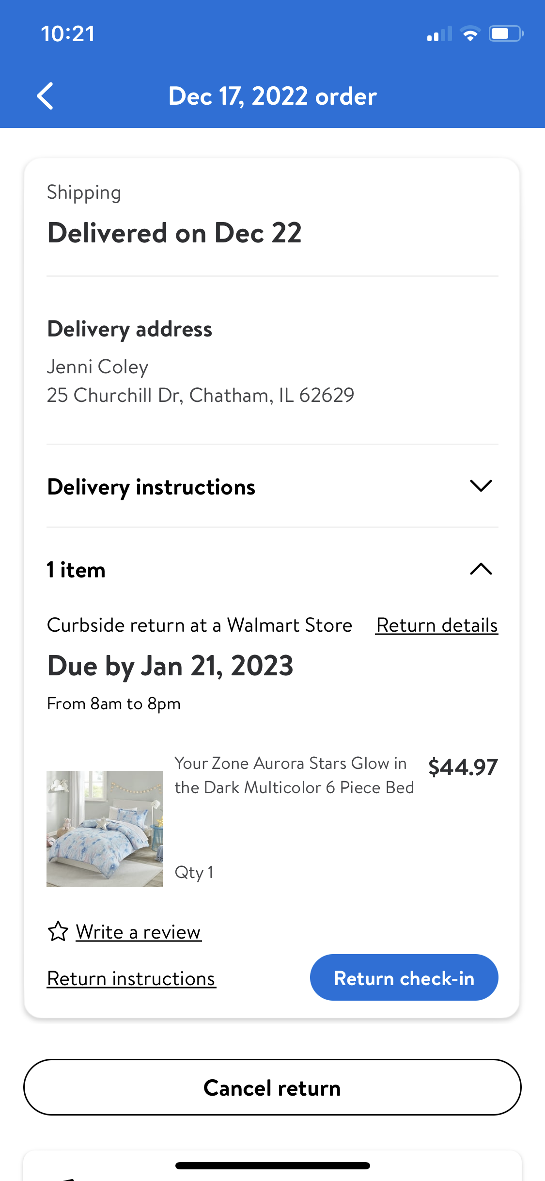
Task: Tap the star icon beside Write a review
Action: click(x=58, y=931)
